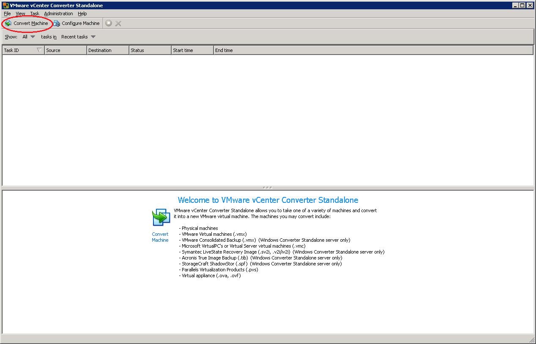536x344 pixels.
Task: Click the Convert Machine toolbar button
Action: pyautogui.click(x=27, y=23)
